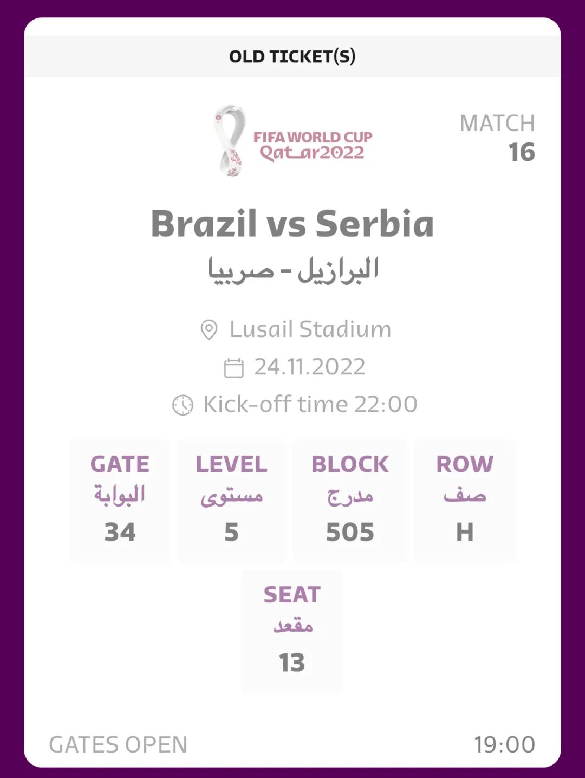The image size is (585, 778).
Task: Select the OLD TICKET(S) header
Action: 292,56
